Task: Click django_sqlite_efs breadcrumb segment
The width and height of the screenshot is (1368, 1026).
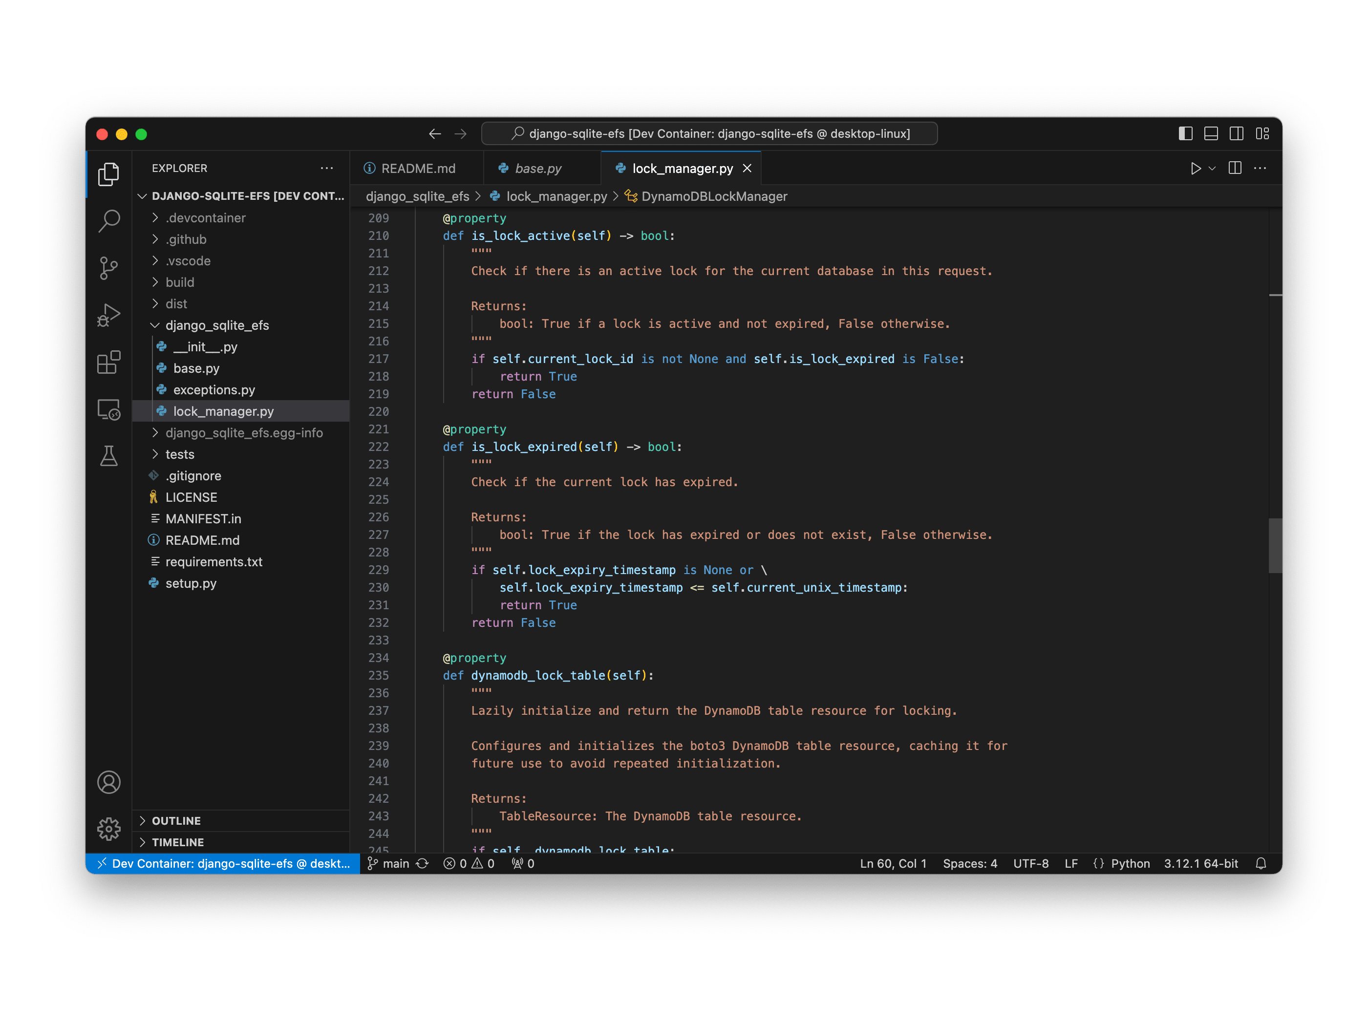Action: [x=417, y=196]
